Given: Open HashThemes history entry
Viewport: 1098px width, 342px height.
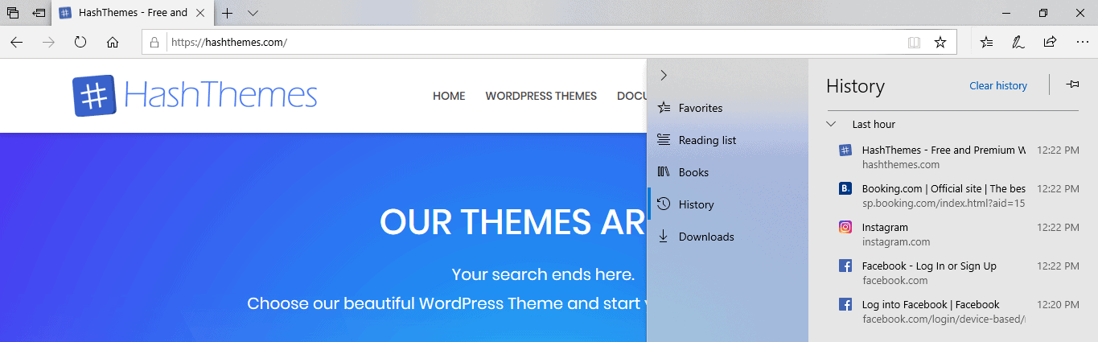Looking at the screenshot, I should [953, 157].
